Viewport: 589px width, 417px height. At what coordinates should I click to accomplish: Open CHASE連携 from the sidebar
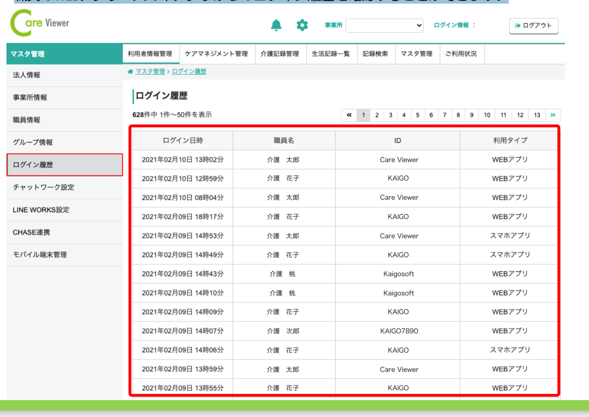31,232
